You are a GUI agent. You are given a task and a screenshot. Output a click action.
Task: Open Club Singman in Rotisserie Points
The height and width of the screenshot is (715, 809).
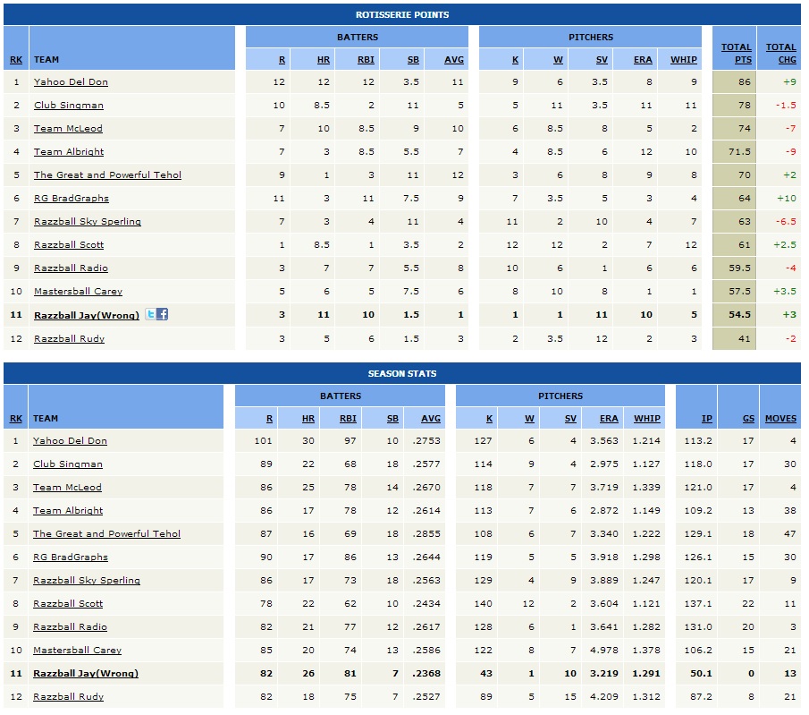[69, 105]
